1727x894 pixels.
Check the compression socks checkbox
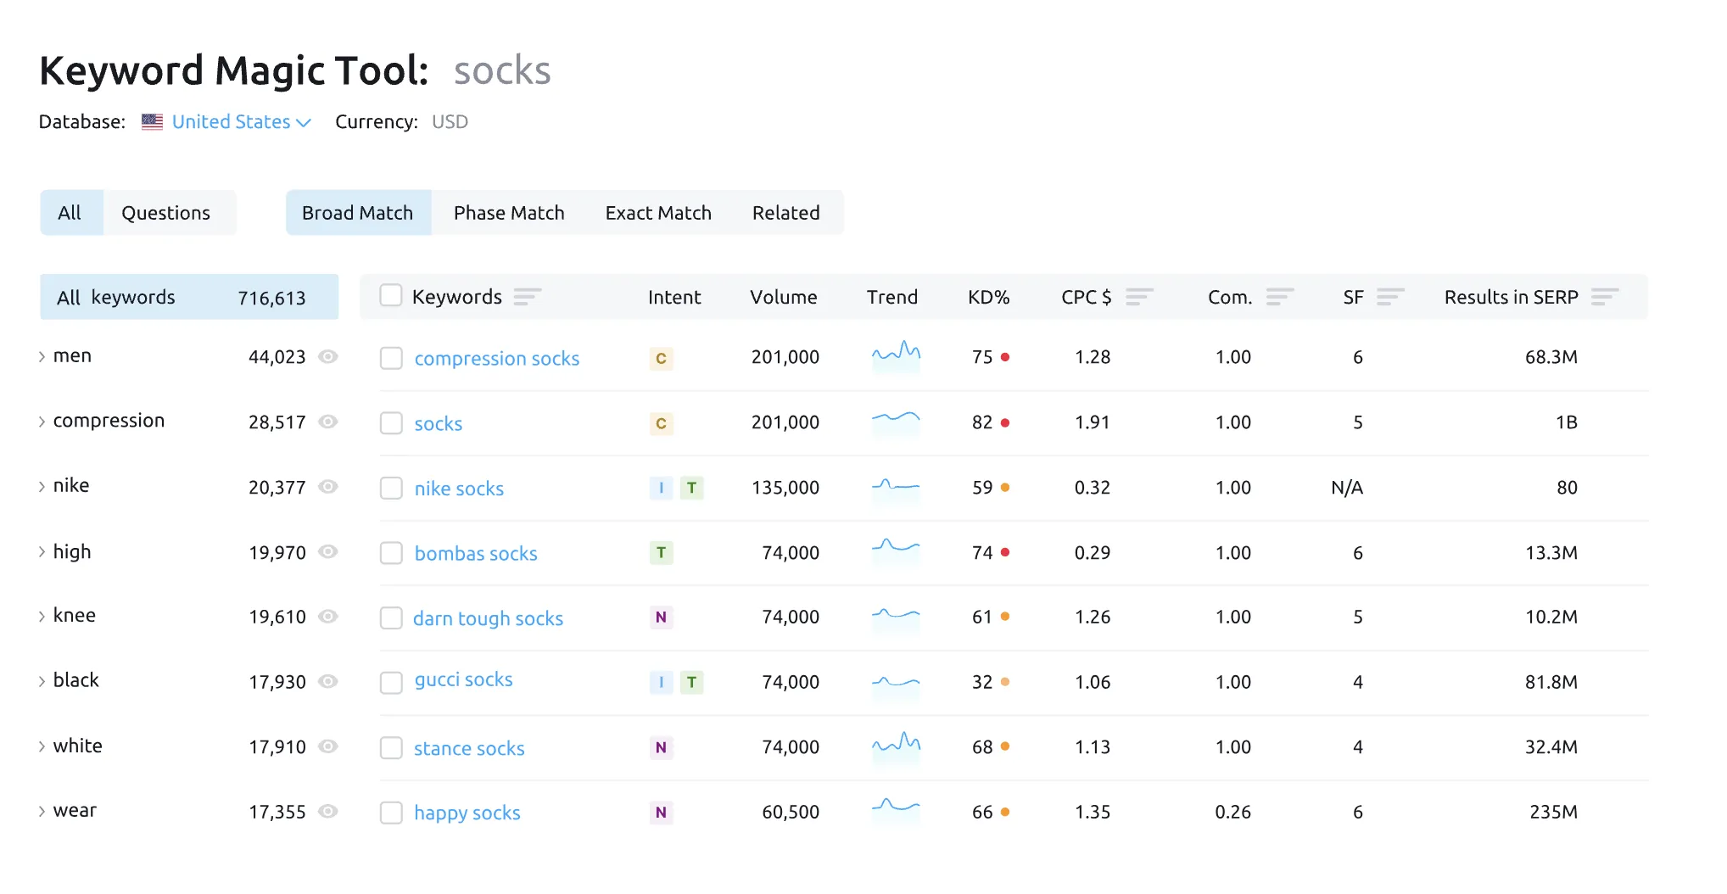(391, 358)
